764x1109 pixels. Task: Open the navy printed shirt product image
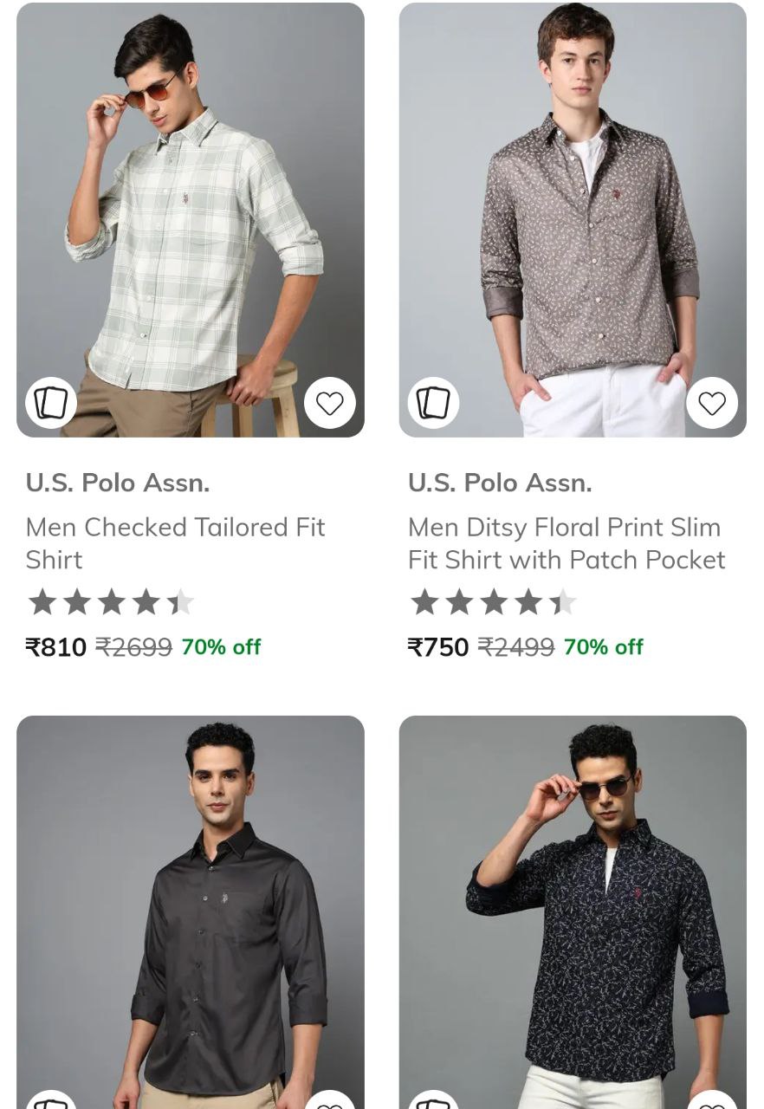tap(573, 910)
